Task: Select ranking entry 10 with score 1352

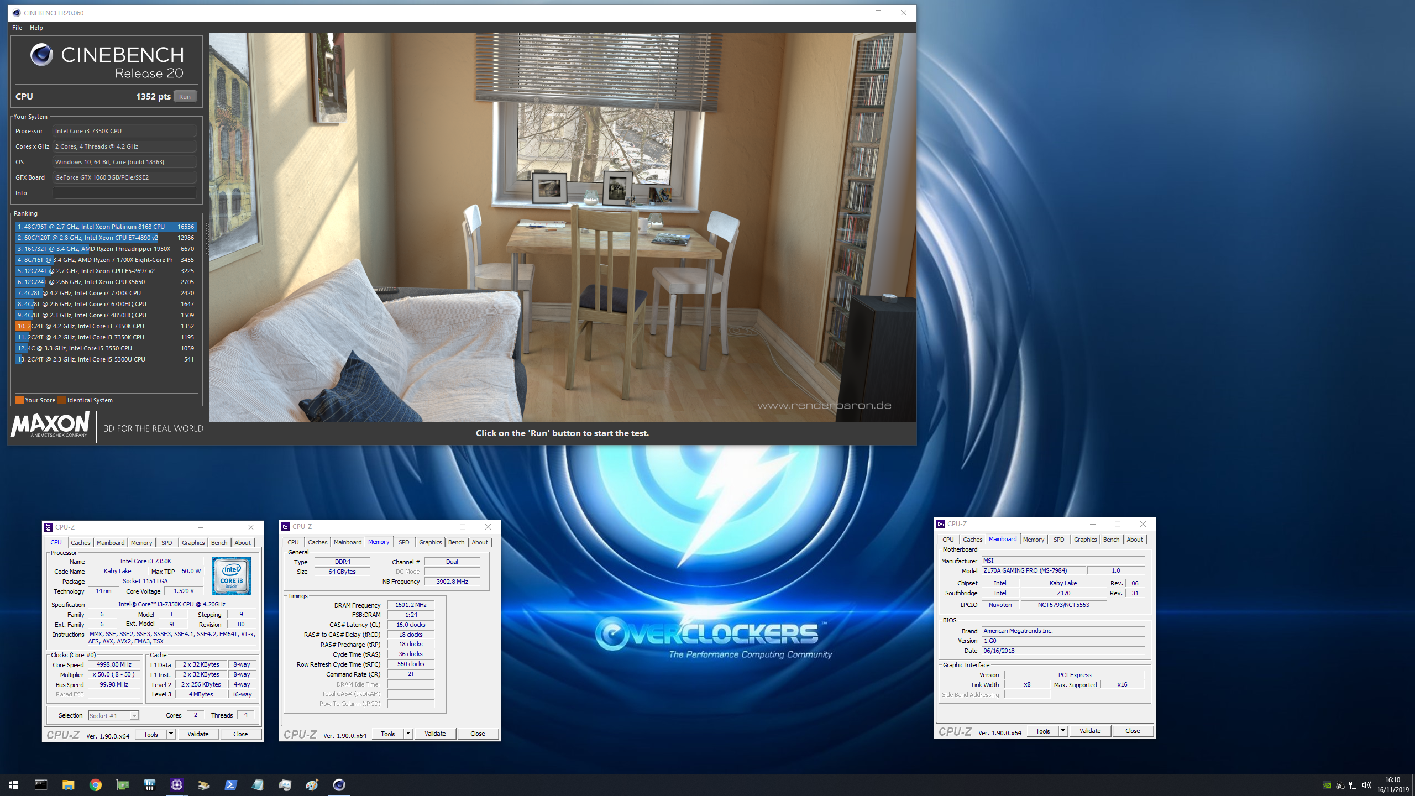Action: coord(105,326)
